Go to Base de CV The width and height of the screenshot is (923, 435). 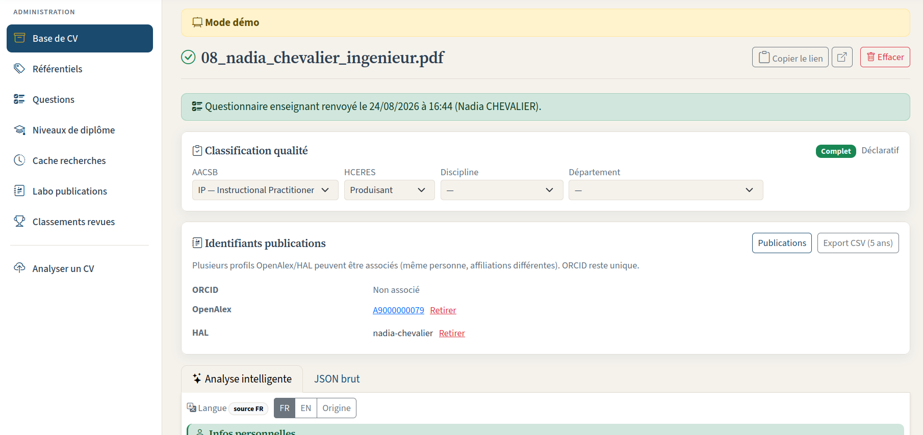click(80, 38)
